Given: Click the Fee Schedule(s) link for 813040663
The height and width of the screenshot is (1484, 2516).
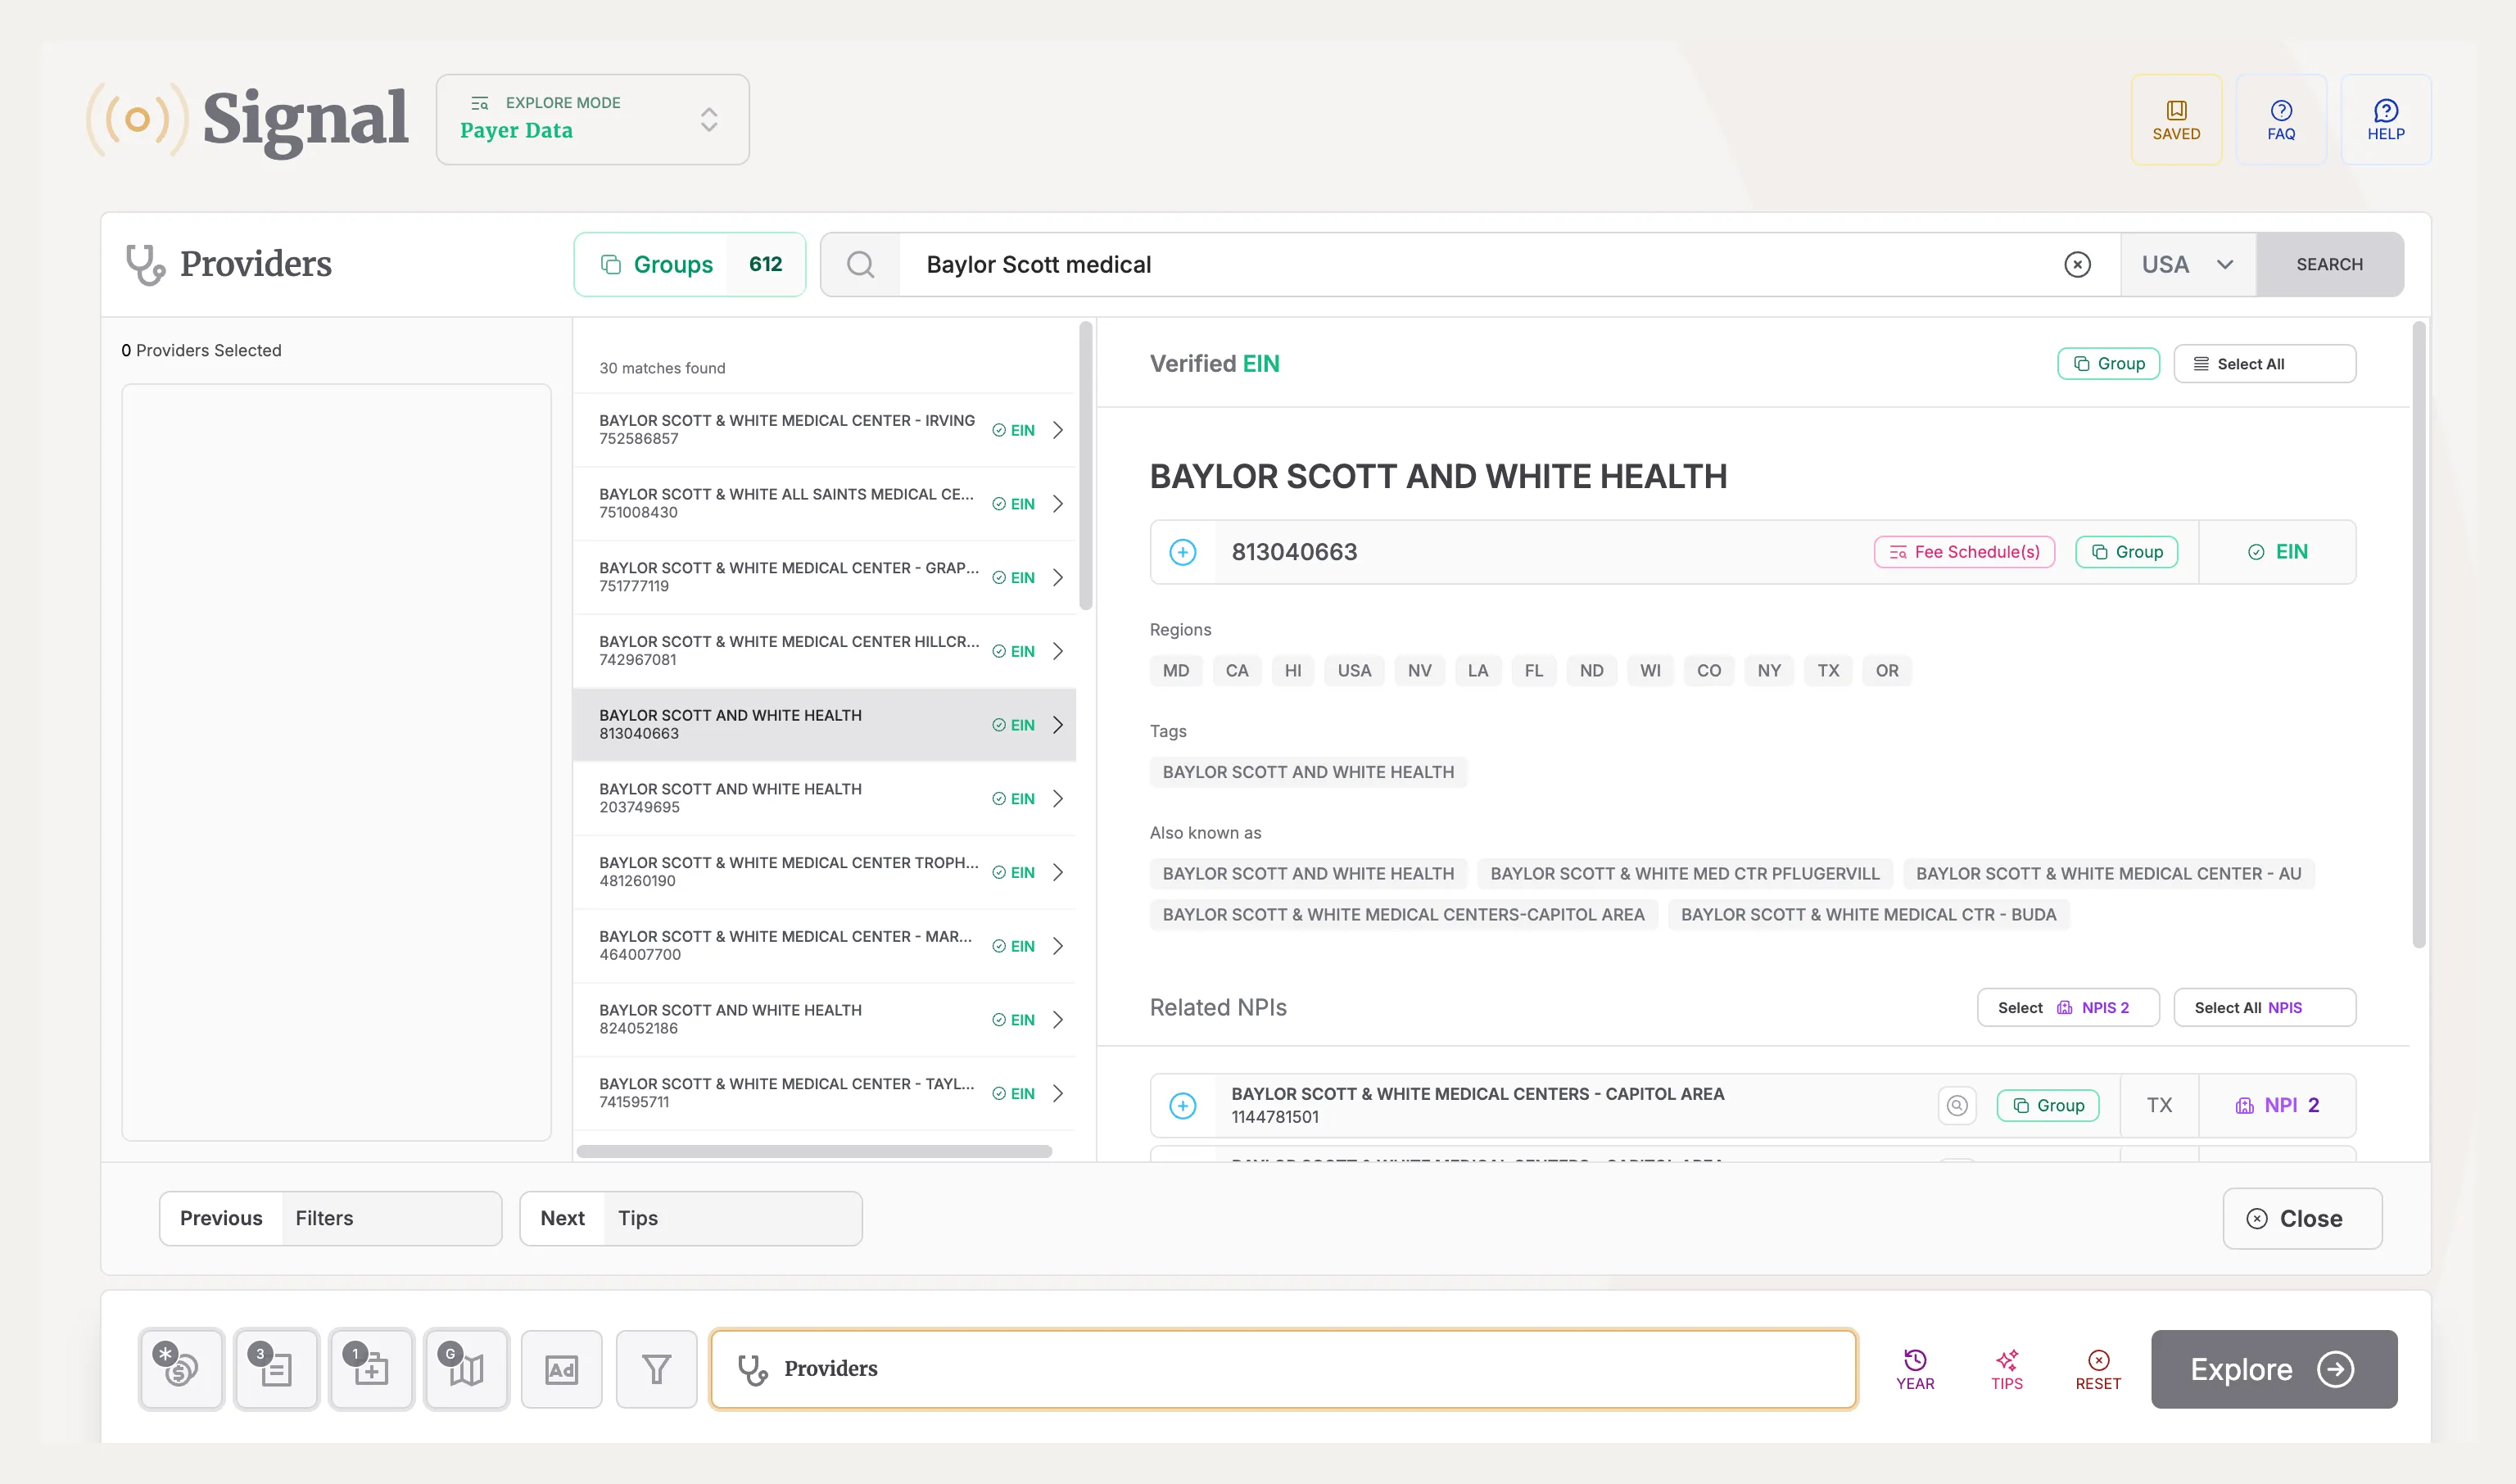Looking at the screenshot, I should pyautogui.click(x=1963, y=551).
